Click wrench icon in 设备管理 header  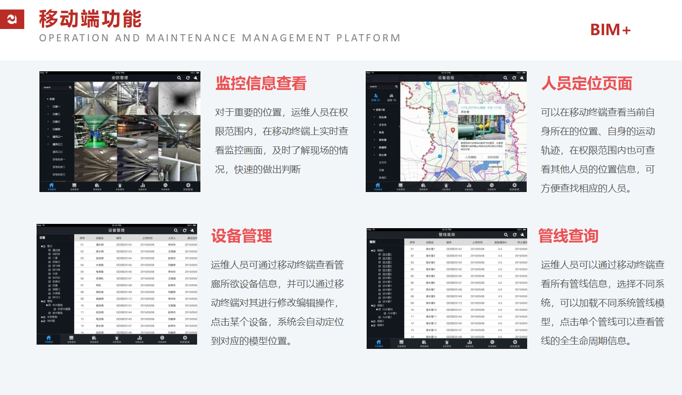[192, 231]
